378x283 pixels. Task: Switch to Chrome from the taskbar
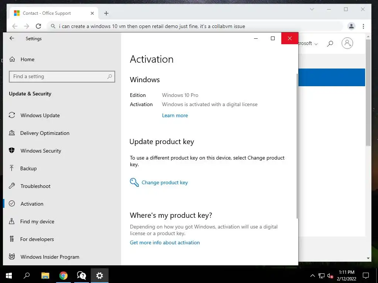click(x=63, y=276)
